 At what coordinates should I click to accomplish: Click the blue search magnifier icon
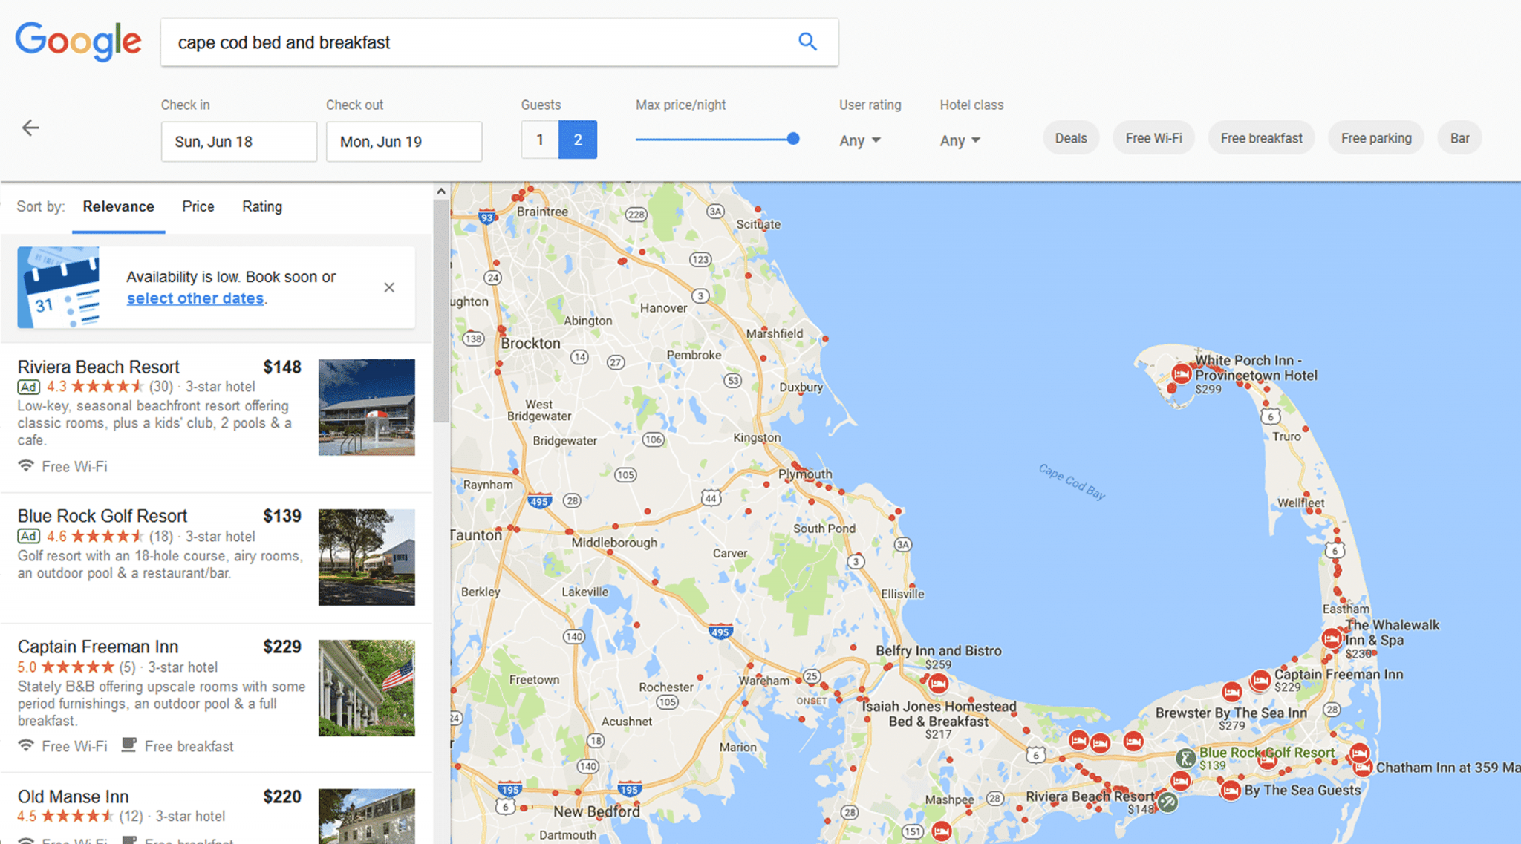point(807,42)
